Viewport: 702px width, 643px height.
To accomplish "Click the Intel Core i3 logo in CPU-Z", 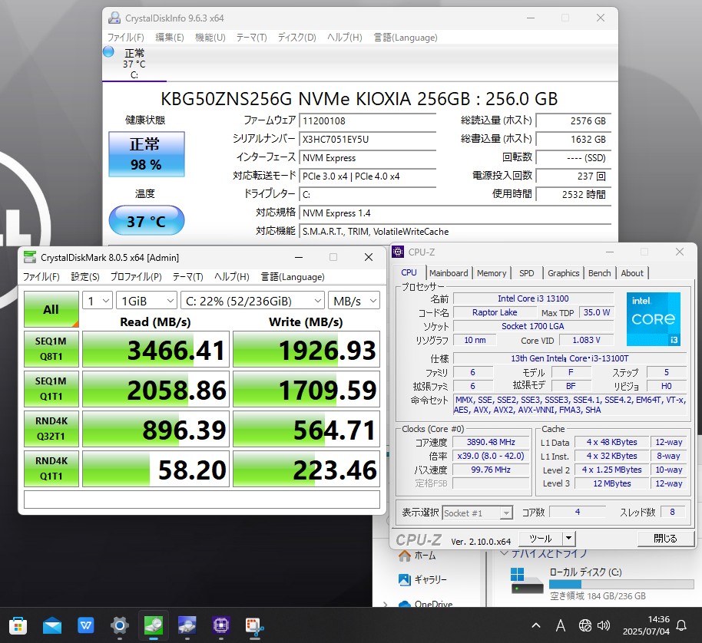I will [x=654, y=319].
